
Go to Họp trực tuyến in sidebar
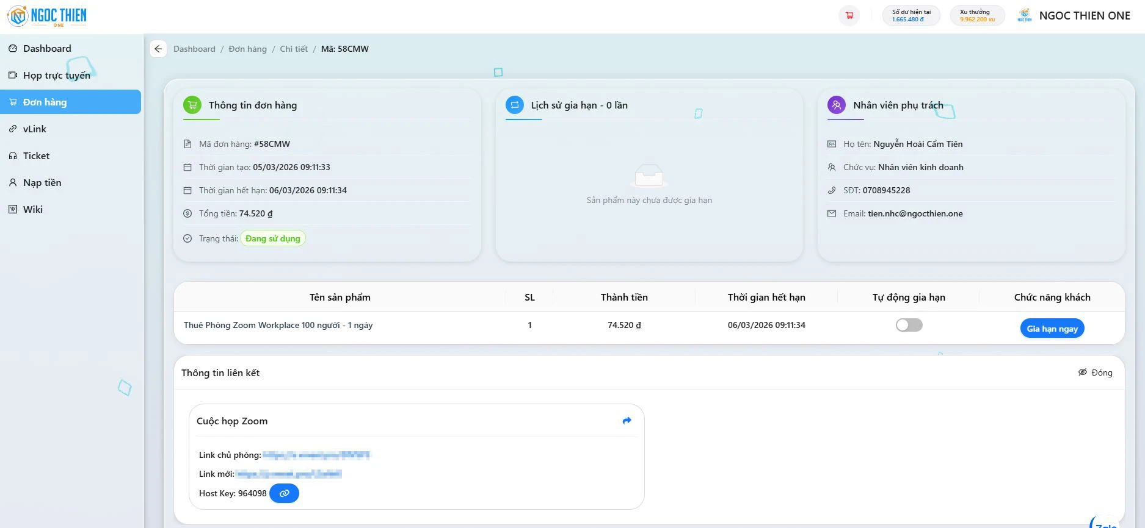tap(56, 75)
